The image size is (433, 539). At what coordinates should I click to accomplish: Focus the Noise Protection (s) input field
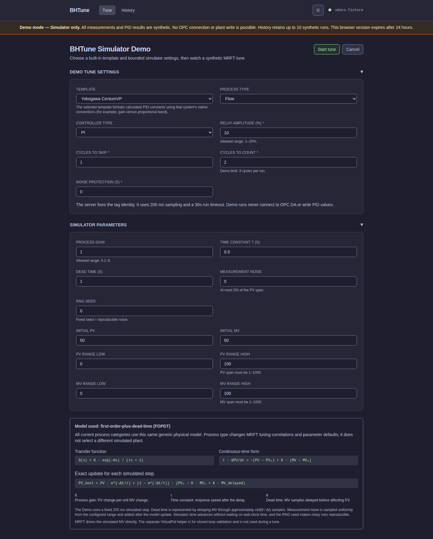[x=144, y=192]
